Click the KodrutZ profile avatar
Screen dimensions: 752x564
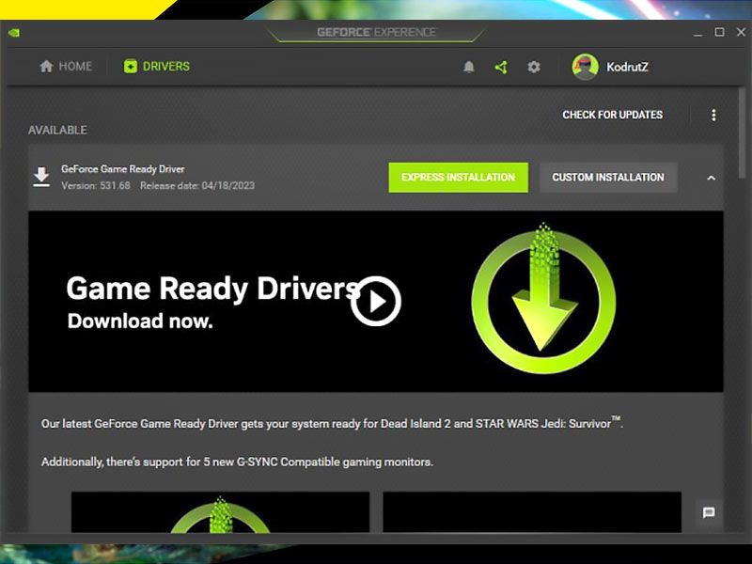pos(585,67)
